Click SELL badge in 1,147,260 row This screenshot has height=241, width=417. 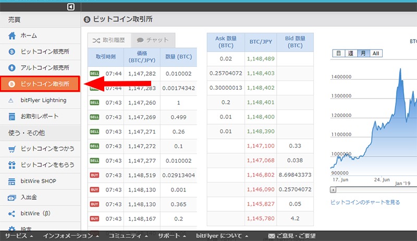pyautogui.click(x=94, y=102)
